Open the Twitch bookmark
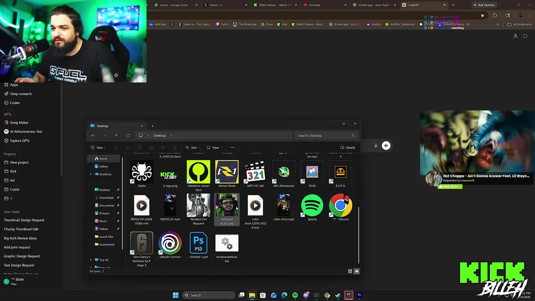 coord(222,24)
